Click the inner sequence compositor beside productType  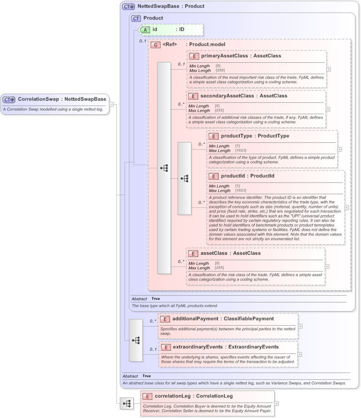click(x=184, y=178)
